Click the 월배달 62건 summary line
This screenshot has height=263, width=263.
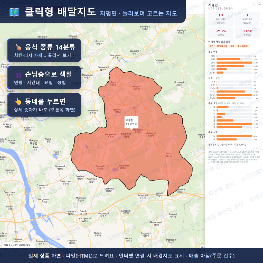(227, 144)
